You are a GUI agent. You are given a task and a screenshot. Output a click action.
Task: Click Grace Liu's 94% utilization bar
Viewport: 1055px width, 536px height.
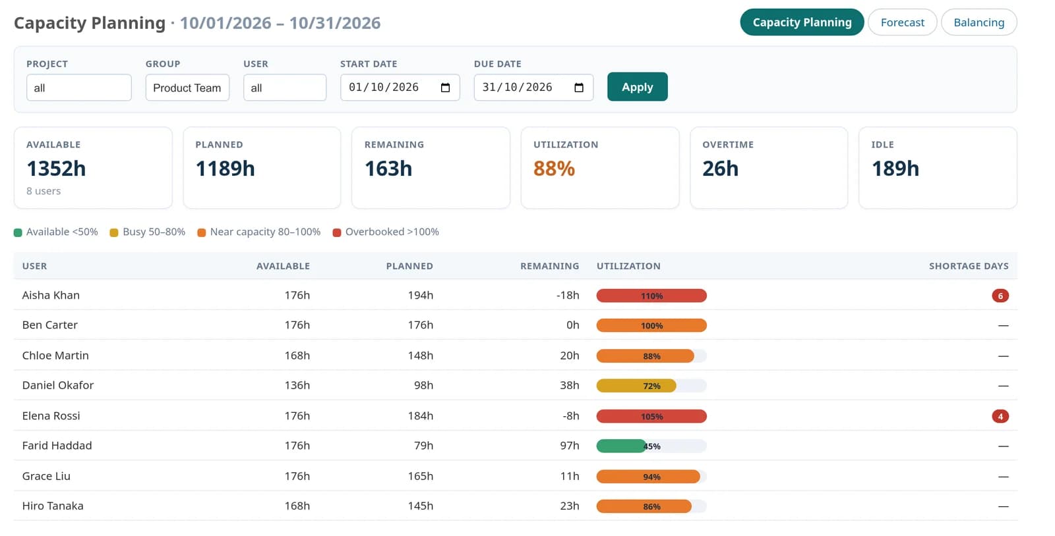[651, 477]
